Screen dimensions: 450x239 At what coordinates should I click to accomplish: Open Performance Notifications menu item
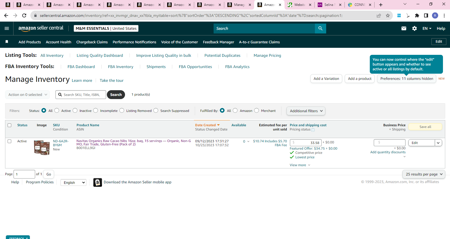tap(135, 42)
